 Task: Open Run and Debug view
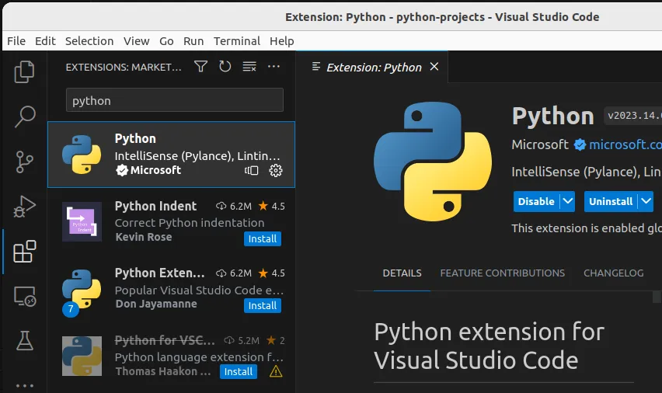[x=25, y=207]
